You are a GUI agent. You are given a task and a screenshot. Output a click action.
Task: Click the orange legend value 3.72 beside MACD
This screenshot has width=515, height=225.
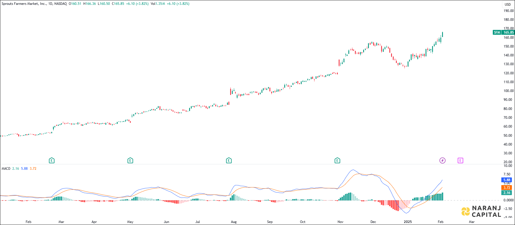click(x=33, y=169)
